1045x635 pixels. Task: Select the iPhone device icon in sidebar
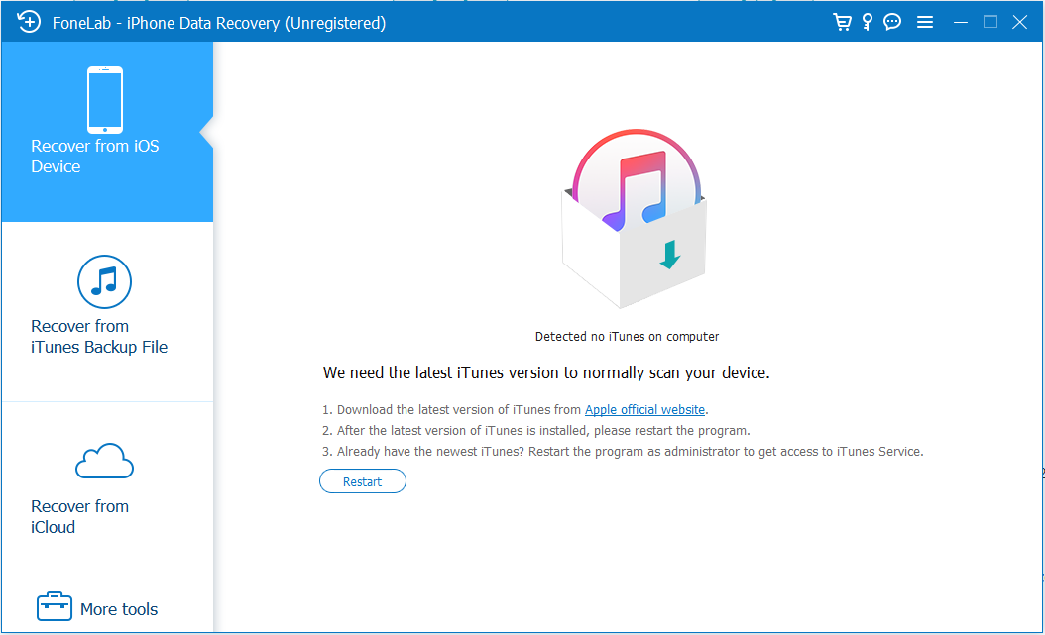[105, 100]
